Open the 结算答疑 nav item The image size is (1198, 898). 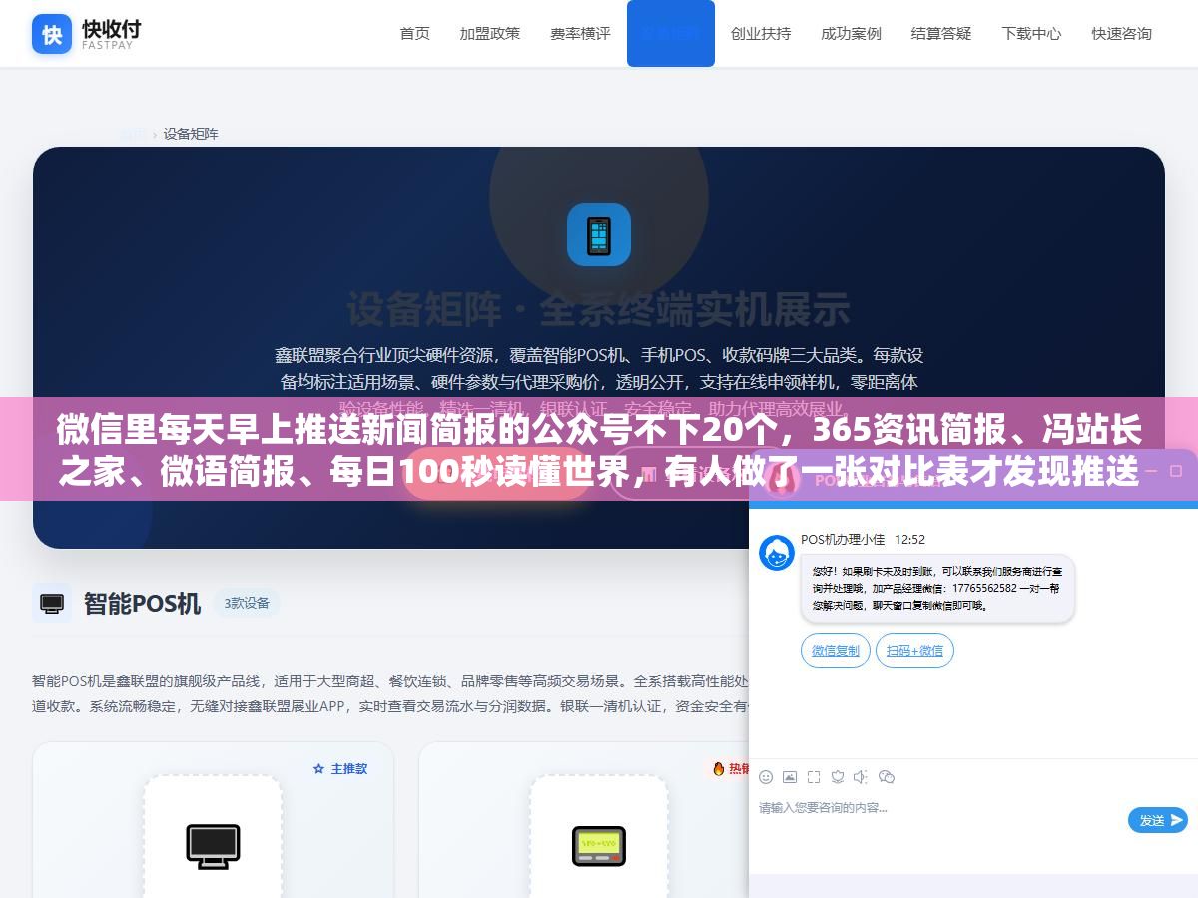click(x=941, y=33)
